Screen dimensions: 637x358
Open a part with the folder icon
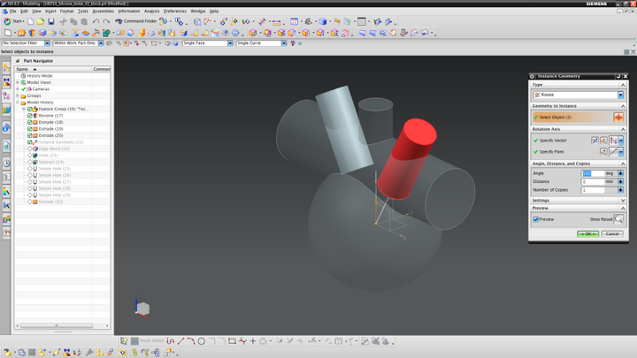click(x=41, y=21)
